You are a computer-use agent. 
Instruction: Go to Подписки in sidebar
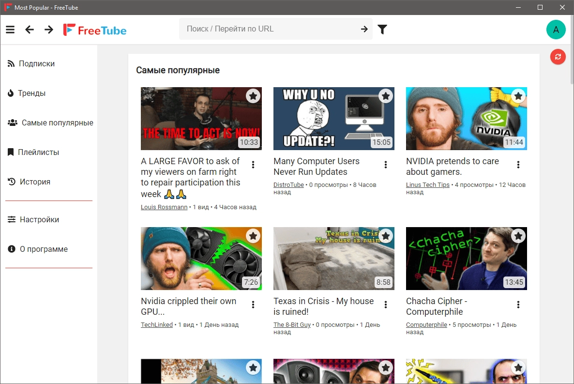(x=49, y=64)
